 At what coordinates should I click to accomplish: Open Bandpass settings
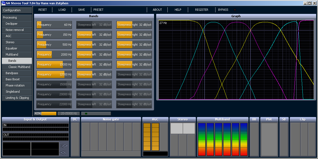[x=17, y=73]
